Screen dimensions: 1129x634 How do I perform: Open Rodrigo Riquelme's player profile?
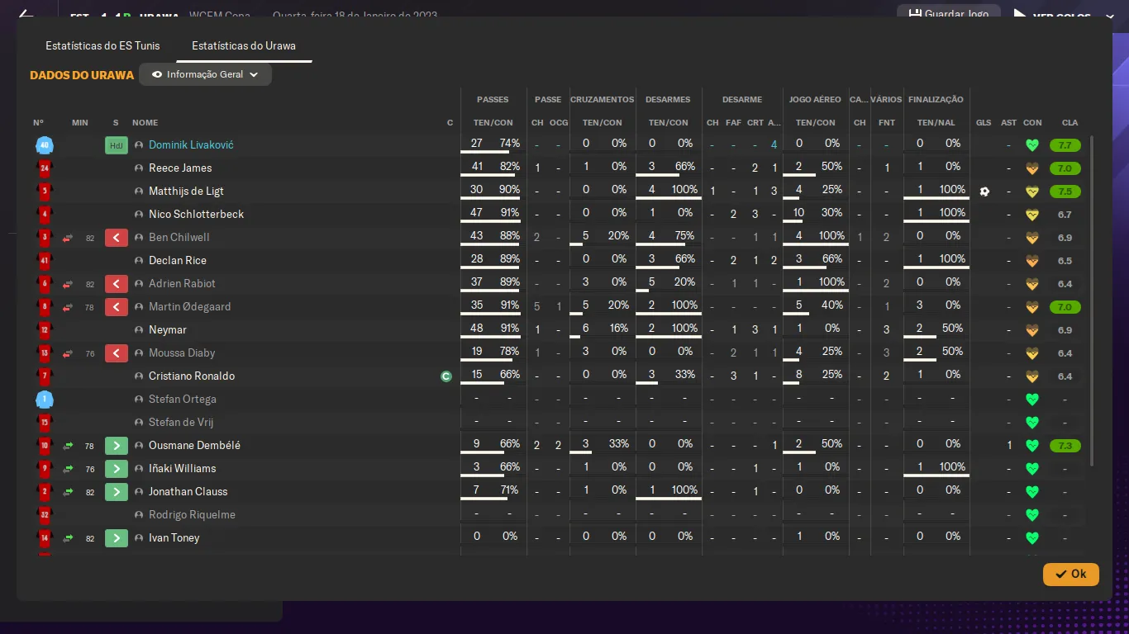(x=192, y=514)
